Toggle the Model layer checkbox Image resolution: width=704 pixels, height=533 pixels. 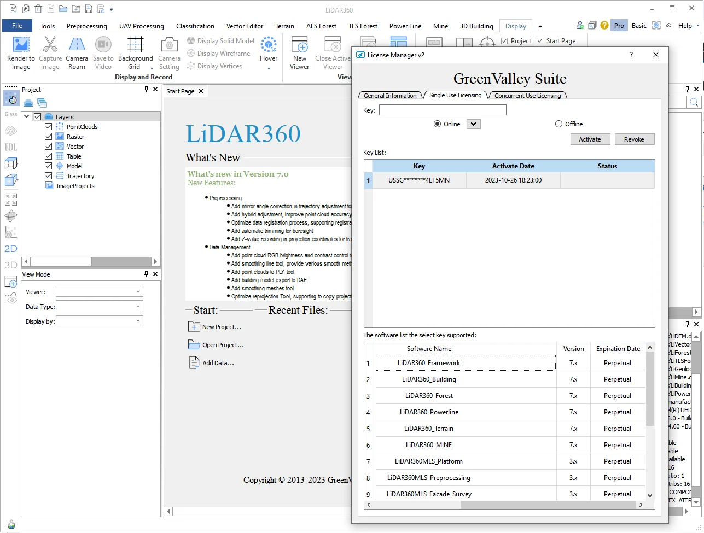[x=48, y=166]
